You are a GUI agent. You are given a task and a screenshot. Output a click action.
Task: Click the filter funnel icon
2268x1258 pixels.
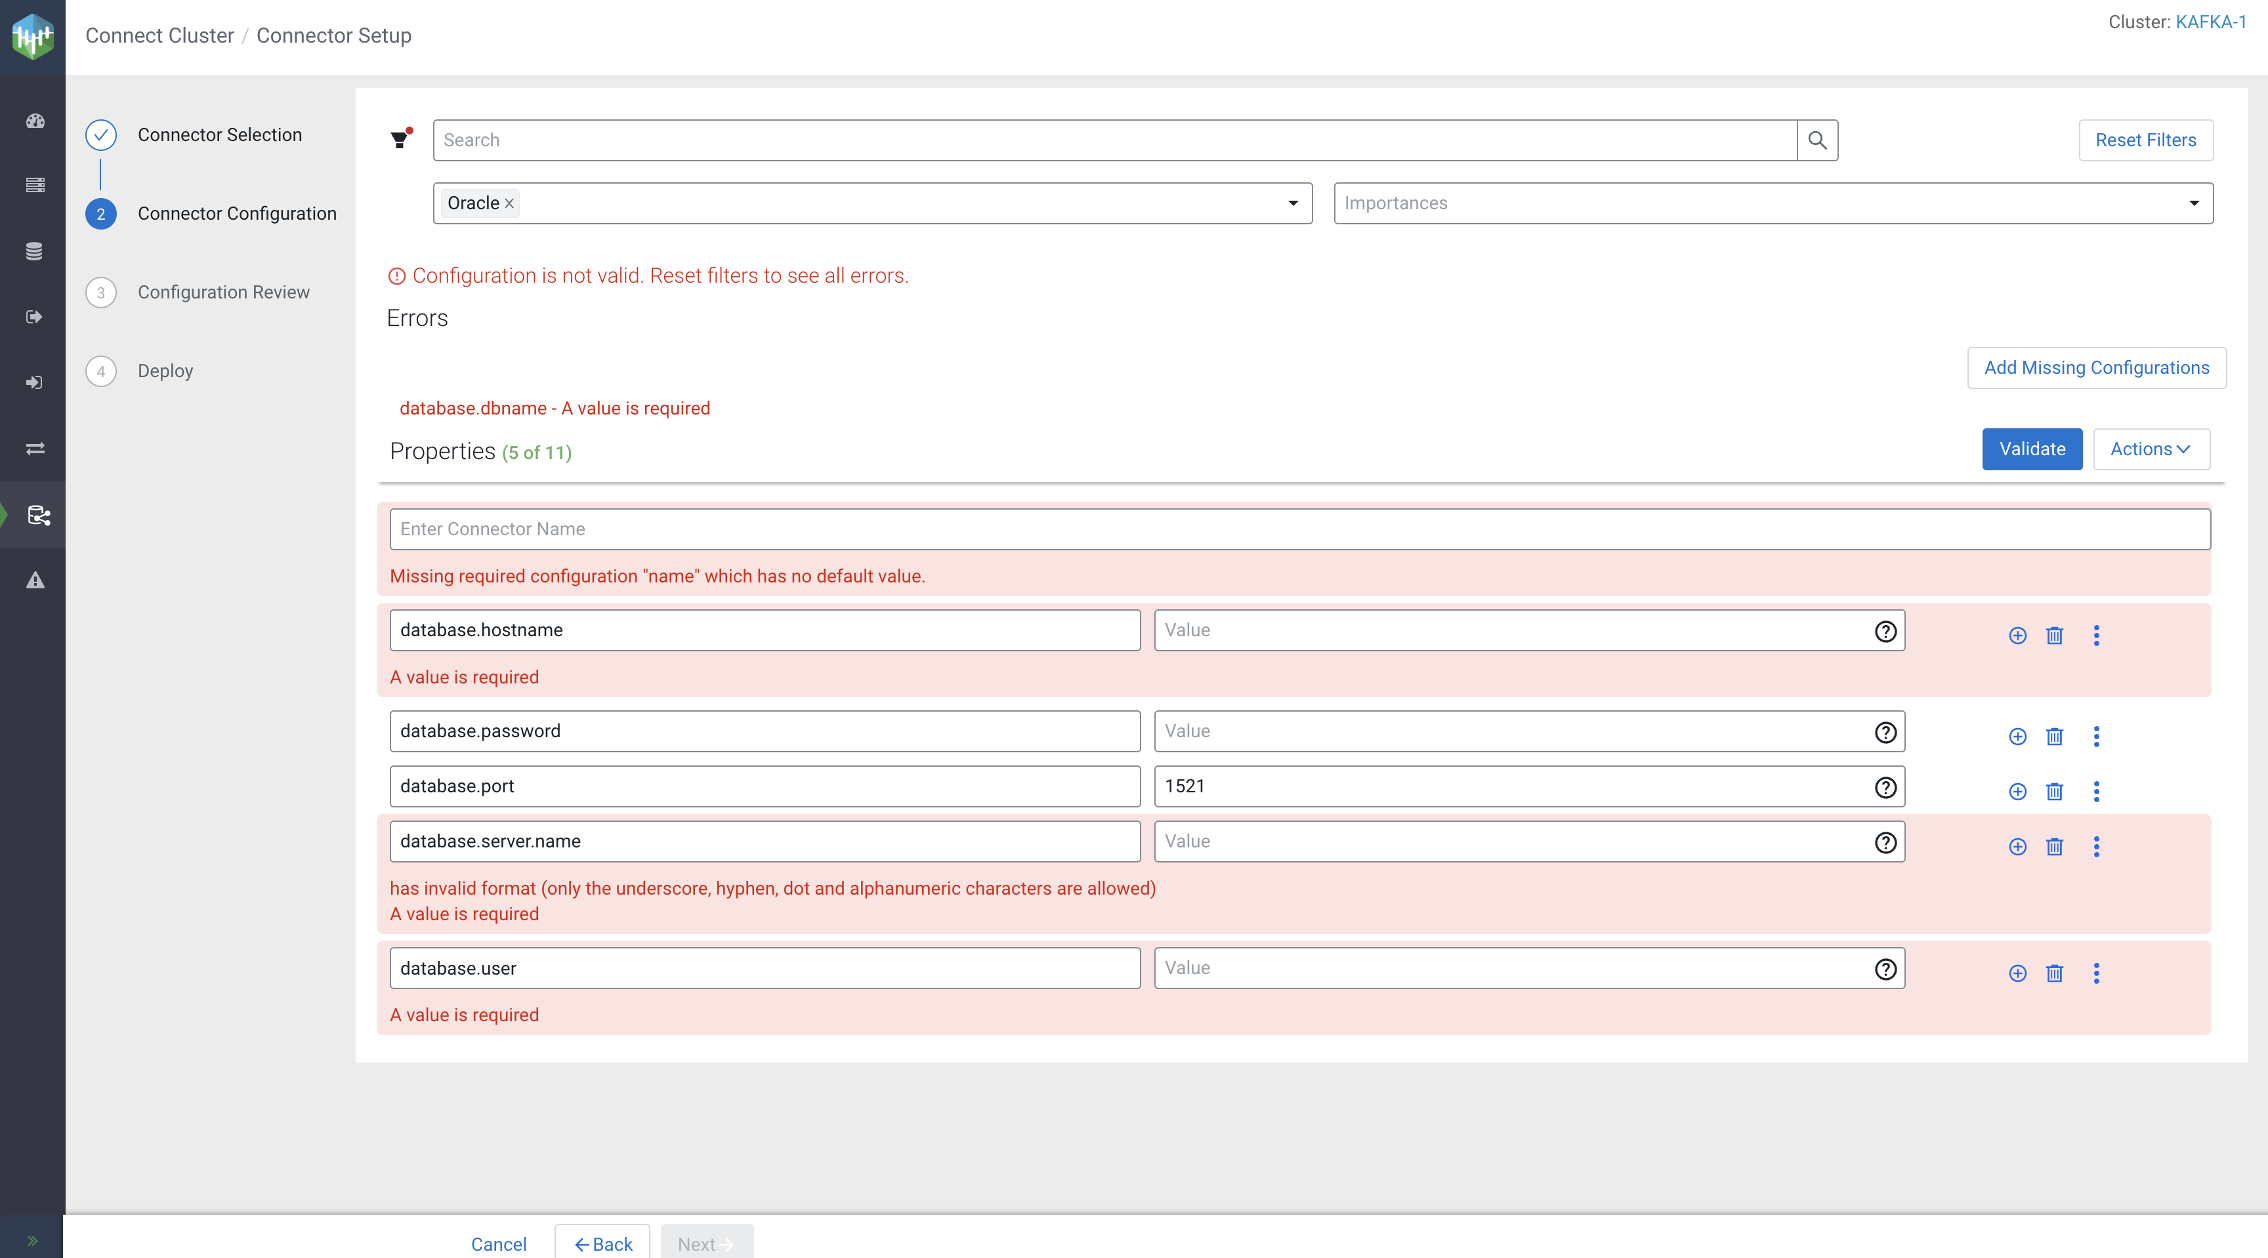[x=400, y=139]
